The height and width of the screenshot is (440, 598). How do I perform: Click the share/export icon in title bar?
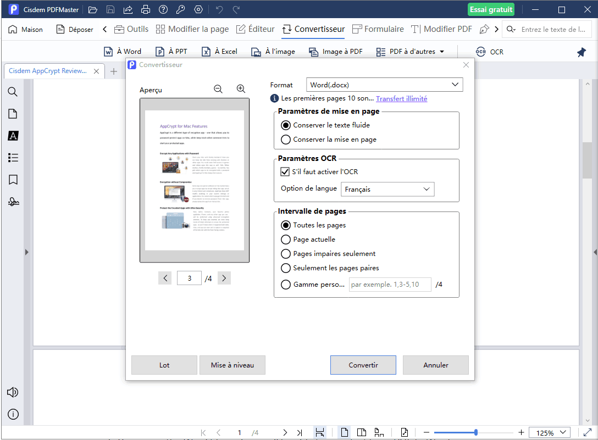click(128, 10)
